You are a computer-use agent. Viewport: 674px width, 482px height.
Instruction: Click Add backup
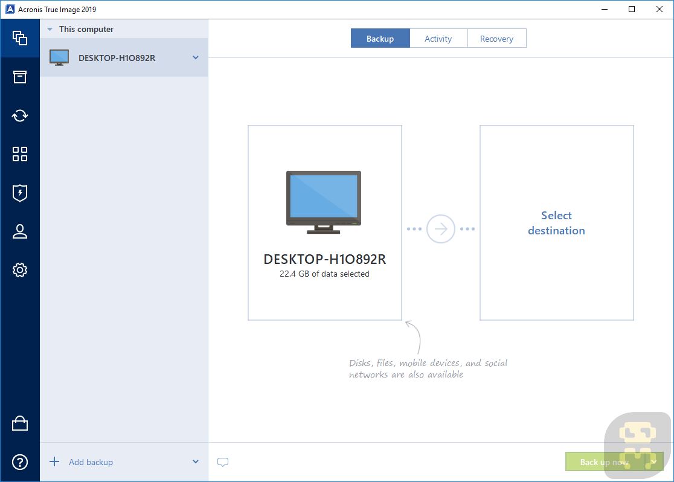pyautogui.click(x=91, y=462)
